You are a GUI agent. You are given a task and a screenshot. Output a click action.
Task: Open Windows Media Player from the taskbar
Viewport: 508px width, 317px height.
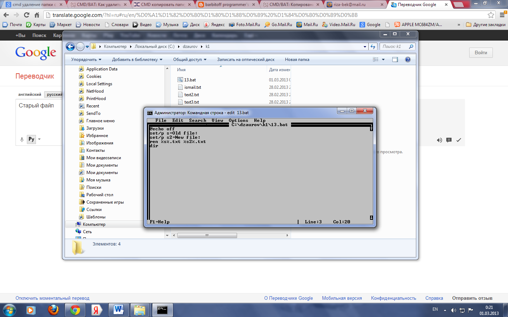coord(31,310)
